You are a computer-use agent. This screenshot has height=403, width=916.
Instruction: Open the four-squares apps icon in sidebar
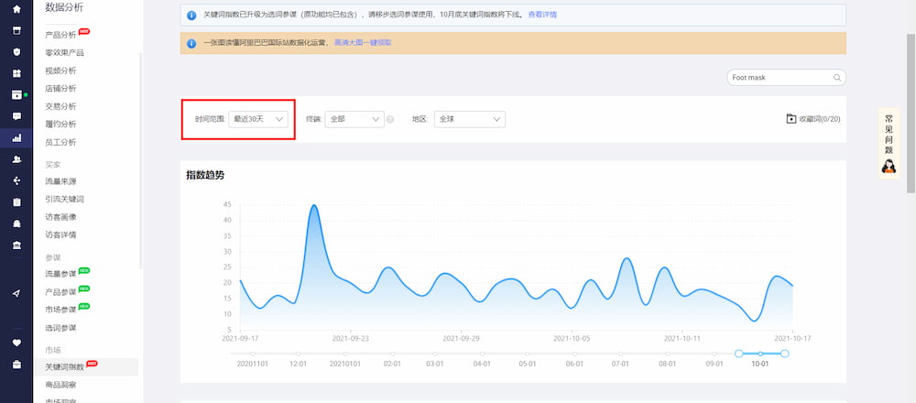tap(16, 73)
